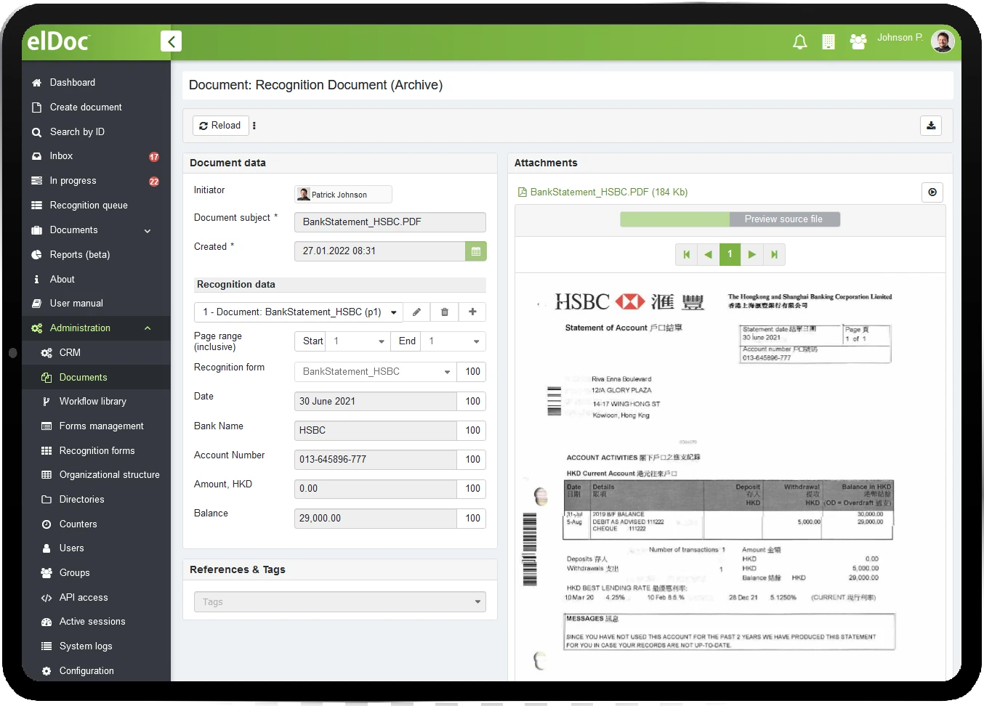Delete recognition document with trash icon
The height and width of the screenshot is (706, 984).
(x=445, y=312)
